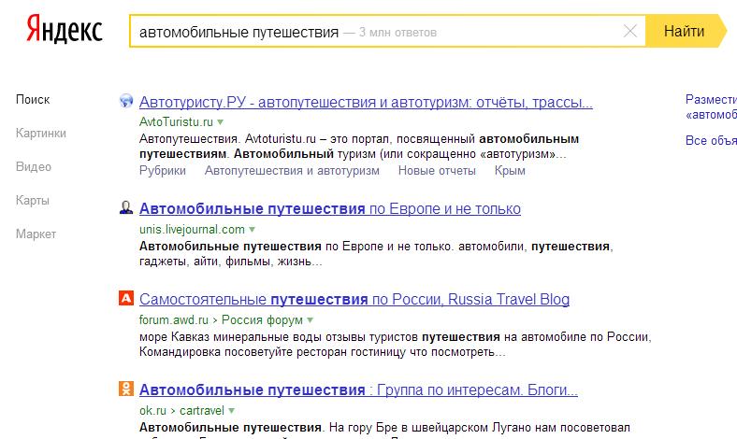Click the LiveJournal user favicon
Viewport: 737px width, 439px height.
pos(126,207)
